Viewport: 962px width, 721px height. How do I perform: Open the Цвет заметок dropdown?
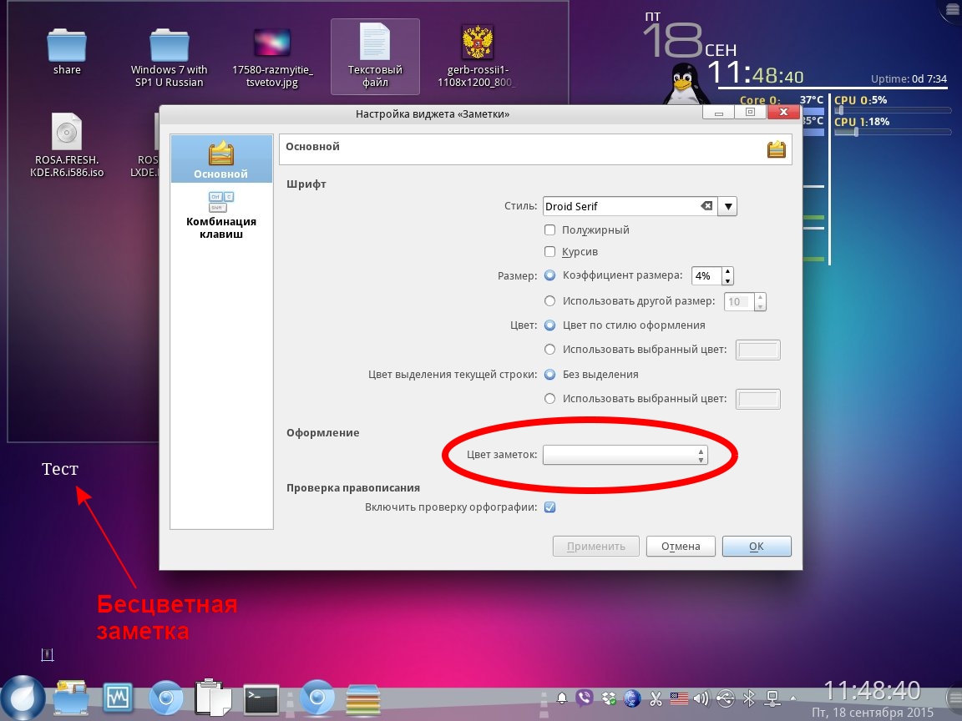point(625,455)
